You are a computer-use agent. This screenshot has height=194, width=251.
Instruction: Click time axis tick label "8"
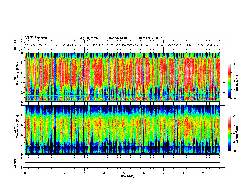click(183, 173)
